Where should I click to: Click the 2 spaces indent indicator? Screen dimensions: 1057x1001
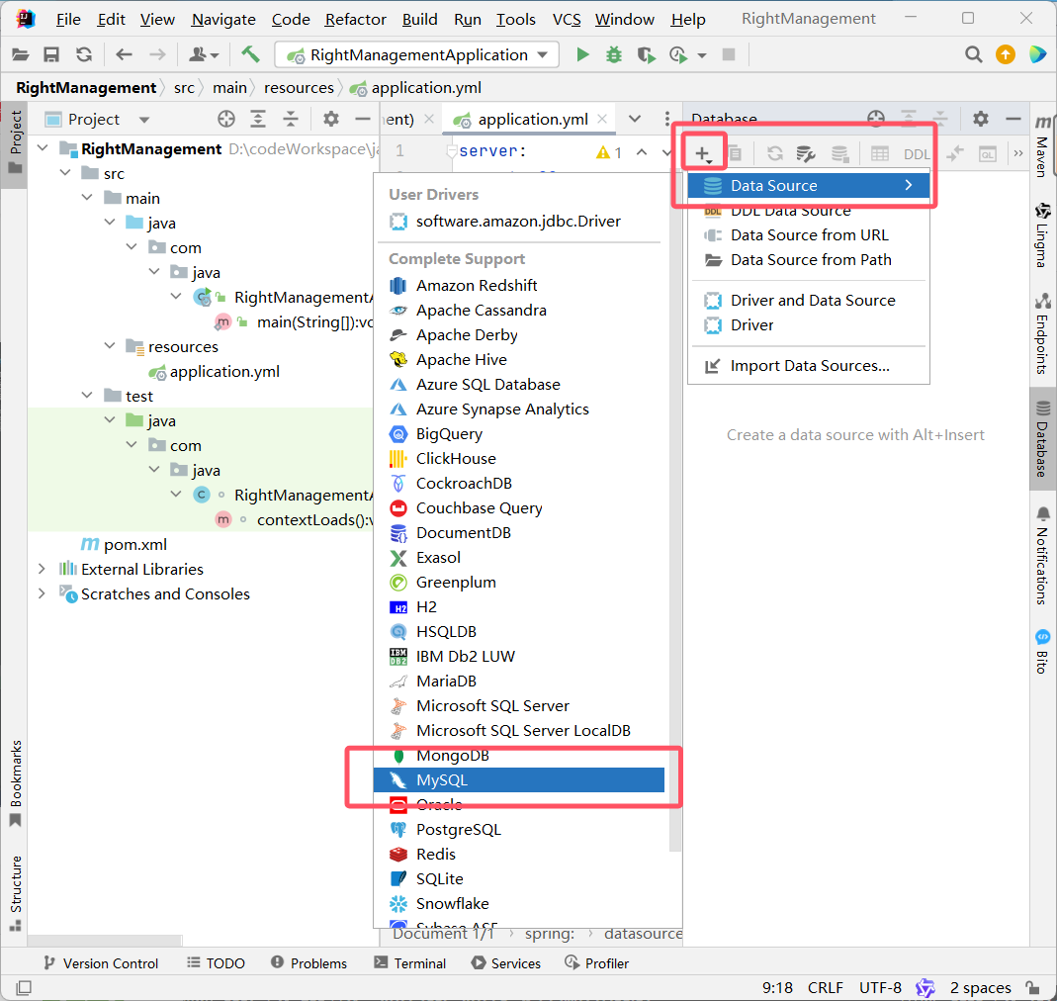(980, 988)
